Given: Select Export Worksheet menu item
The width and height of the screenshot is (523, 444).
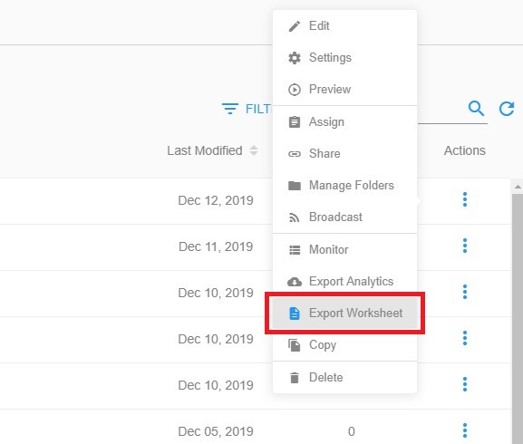Looking at the screenshot, I should [x=344, y=313].
